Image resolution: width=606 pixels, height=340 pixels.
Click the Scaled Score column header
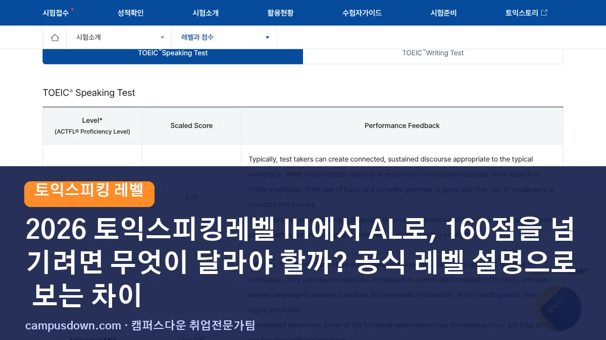pos(191,126)
